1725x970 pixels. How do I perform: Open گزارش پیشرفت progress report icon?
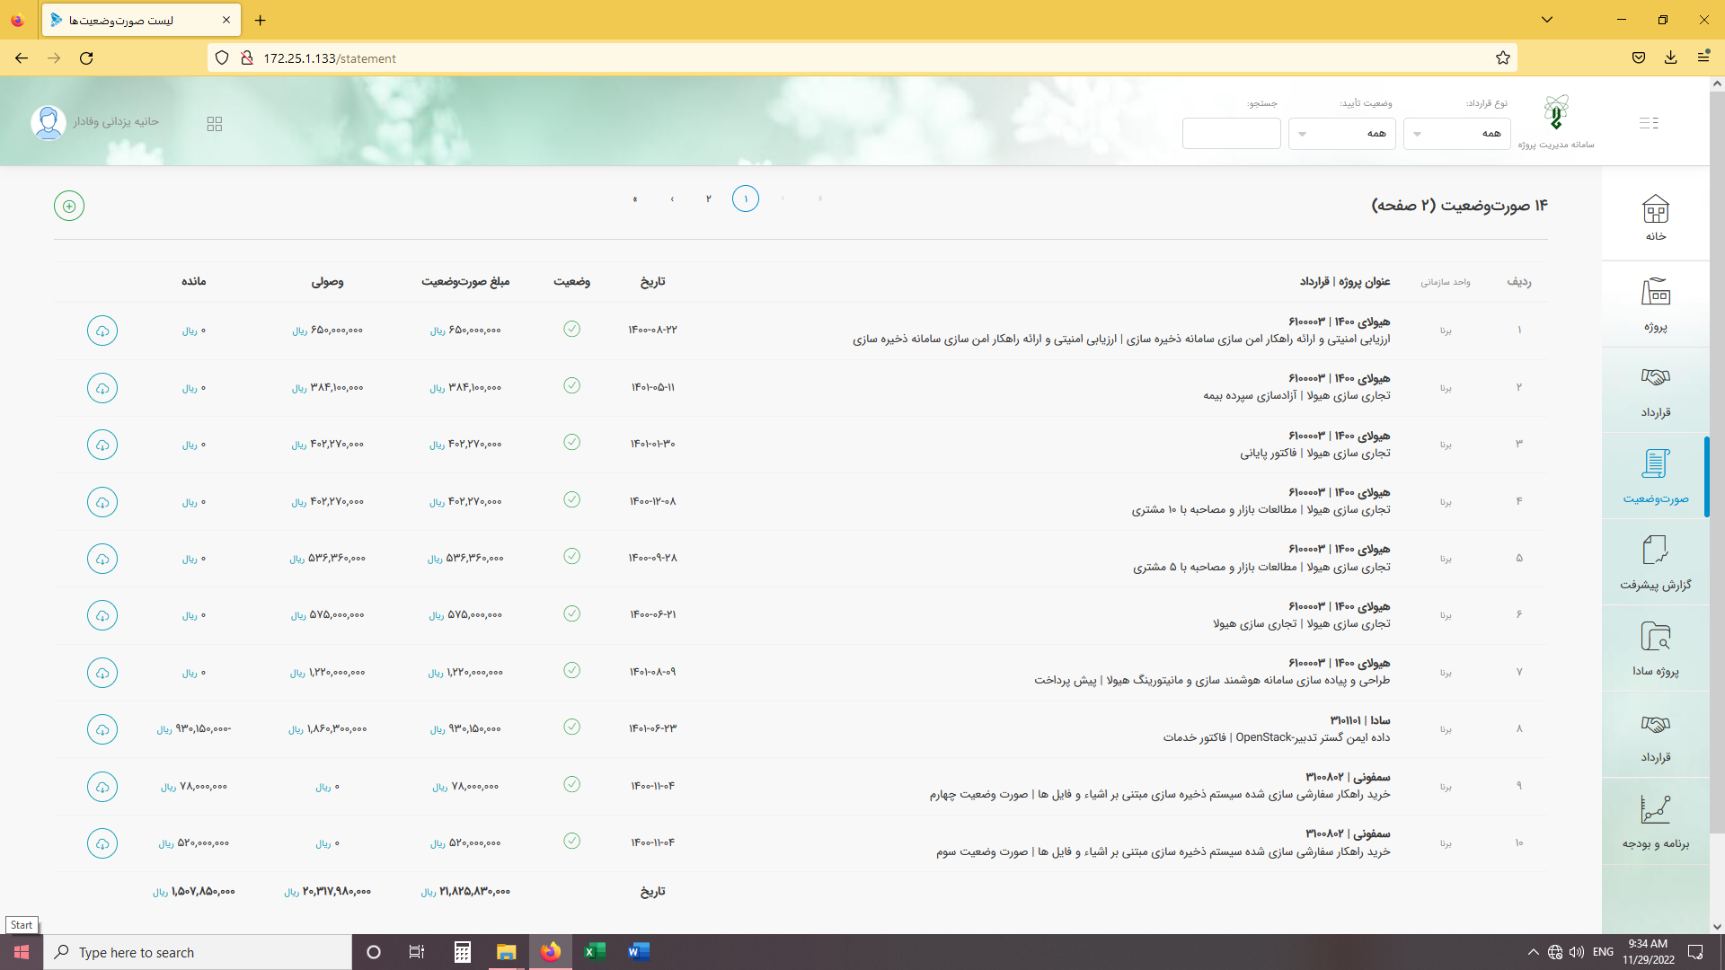click(x=1655, y=563)
